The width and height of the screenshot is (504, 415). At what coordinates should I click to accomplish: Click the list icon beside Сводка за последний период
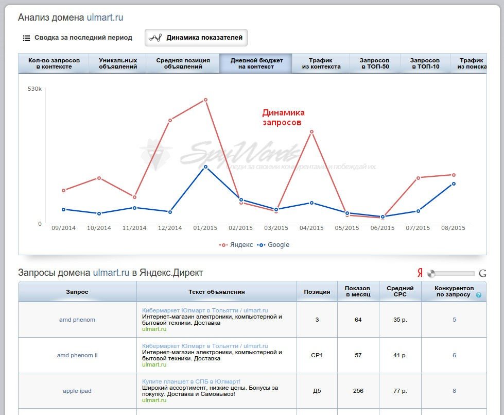[x=26, y=38]
